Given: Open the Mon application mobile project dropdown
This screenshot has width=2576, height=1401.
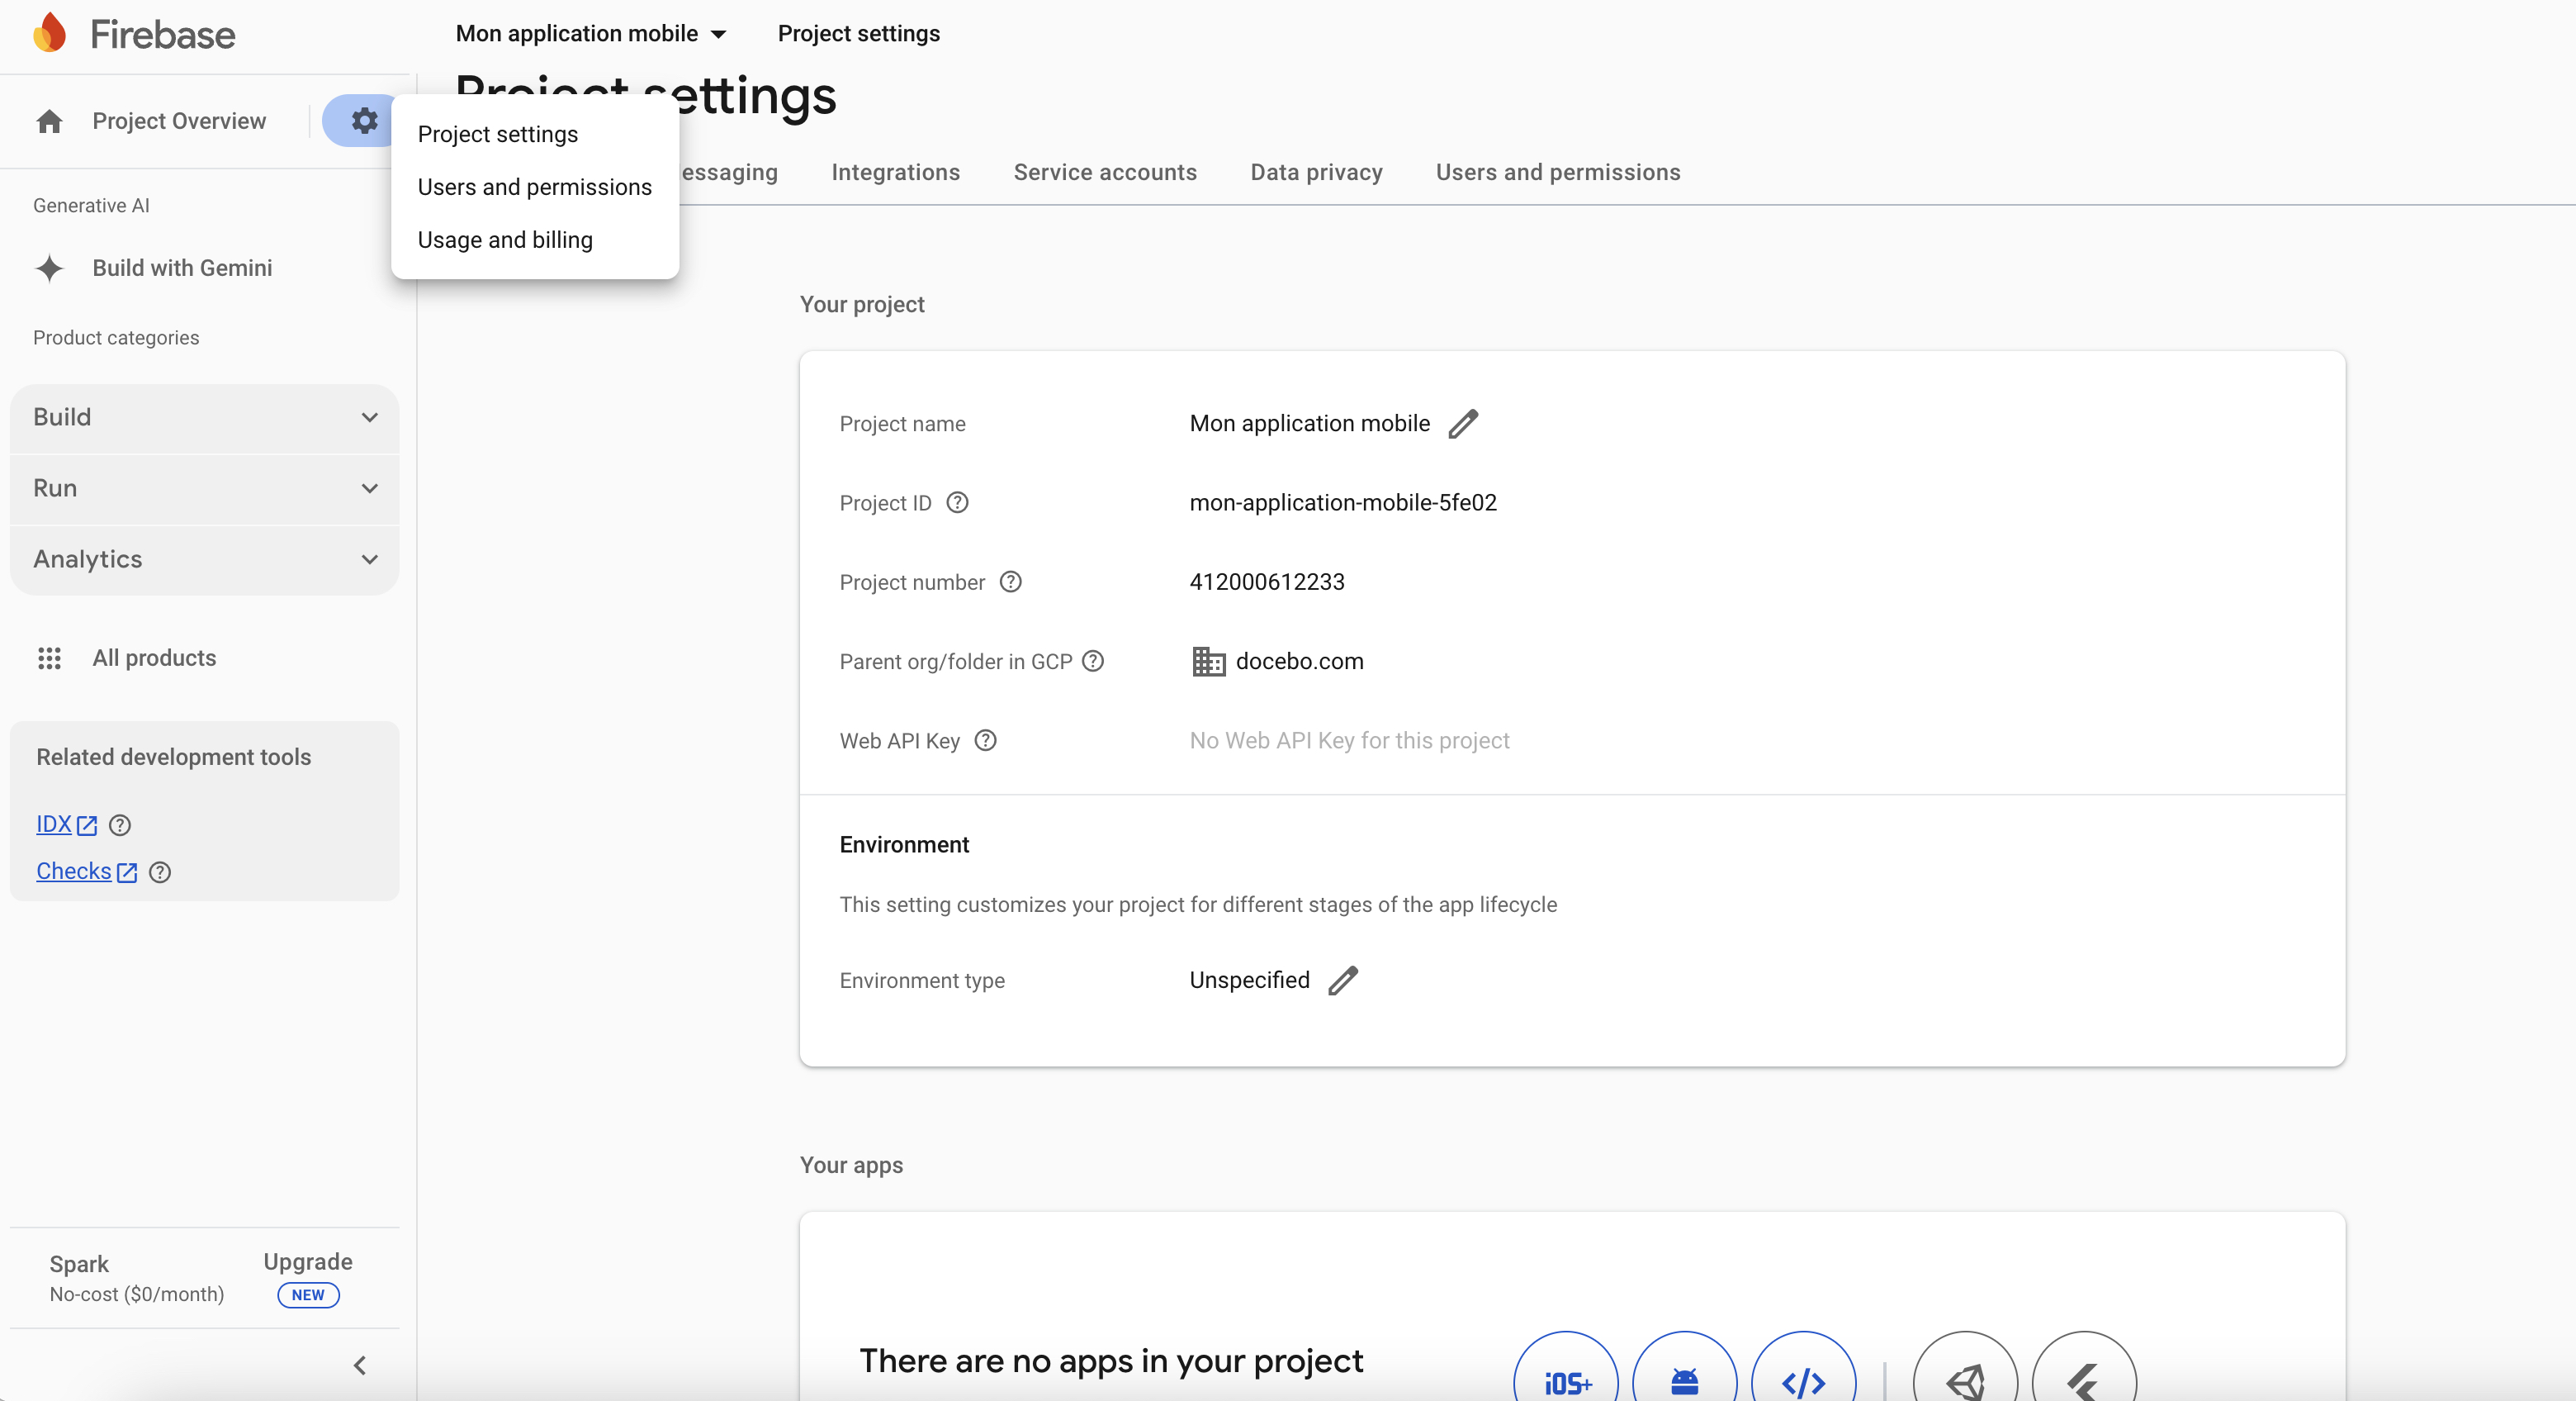Looking at the screenshot, I should tap(590, 33).
